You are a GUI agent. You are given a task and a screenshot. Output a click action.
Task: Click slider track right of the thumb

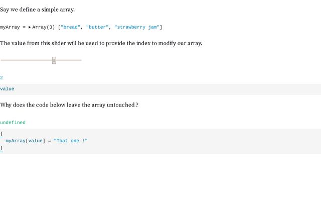69,60
